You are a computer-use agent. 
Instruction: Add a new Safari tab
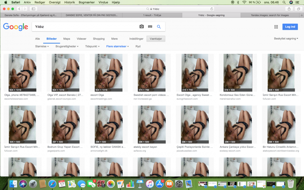coord(302,15)
